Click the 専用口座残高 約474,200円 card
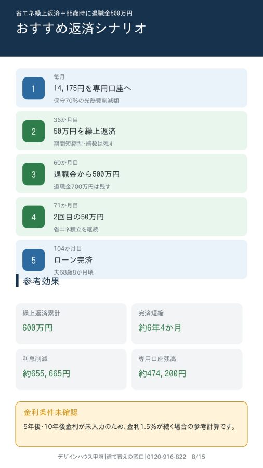 pos(187,370)
